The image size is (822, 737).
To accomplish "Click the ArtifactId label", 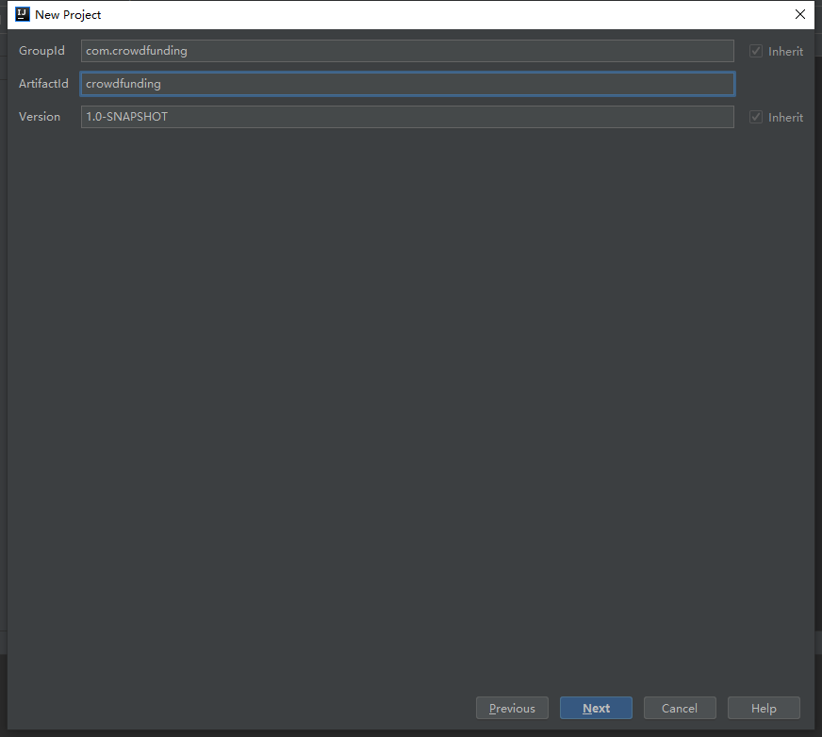I will [x=43, y=84].
